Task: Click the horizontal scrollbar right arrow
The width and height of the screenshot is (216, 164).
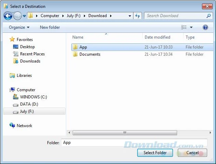Action: click(210, 133)
